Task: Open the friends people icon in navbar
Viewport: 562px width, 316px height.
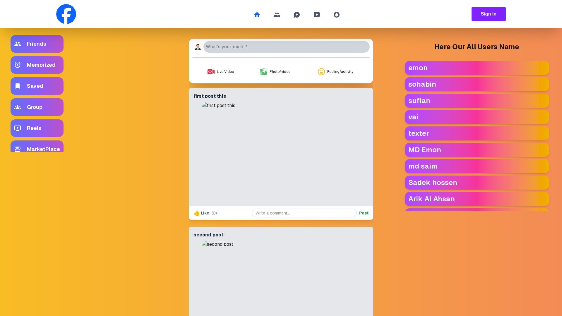Action: pos(277,15)
